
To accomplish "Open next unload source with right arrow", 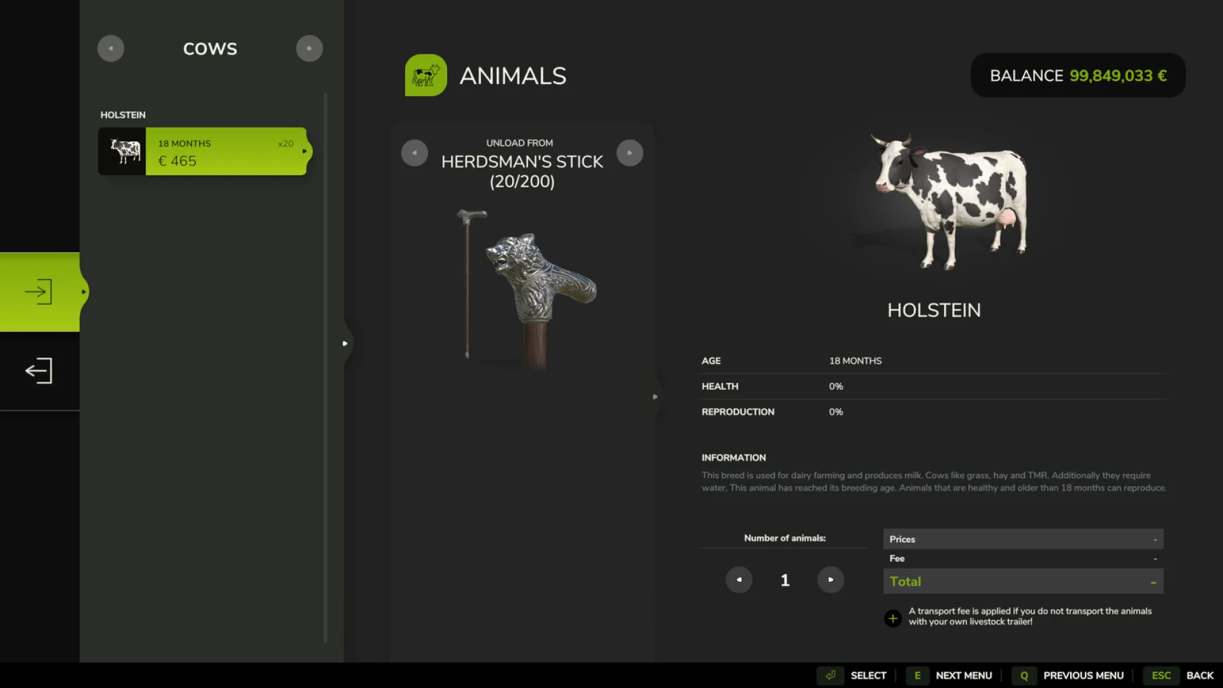I will point(630,153).
